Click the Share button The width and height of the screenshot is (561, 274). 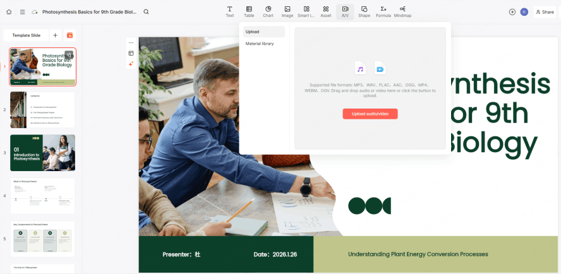545,12
